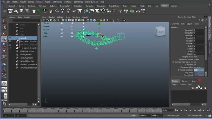Activate the Scale tool cube icon
Image resolution: width=212 pixels, height=119 pixels.
[x=4, y=51]
